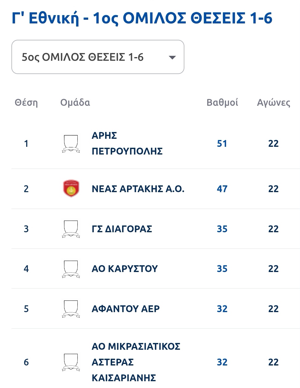The image size is (300, 388).
Task: Select the ΑΦΑΝΤΟΥ ΑΕΡ team name
Action: [125, 309]
